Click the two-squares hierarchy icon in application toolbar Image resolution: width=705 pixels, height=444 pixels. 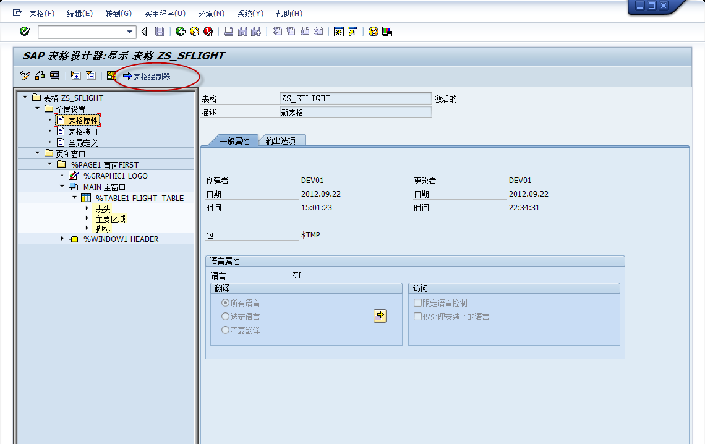coord(40,75)
